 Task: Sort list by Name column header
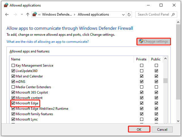(x=72, y=59)
